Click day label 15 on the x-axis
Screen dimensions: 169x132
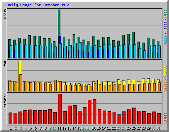[79, 128]
